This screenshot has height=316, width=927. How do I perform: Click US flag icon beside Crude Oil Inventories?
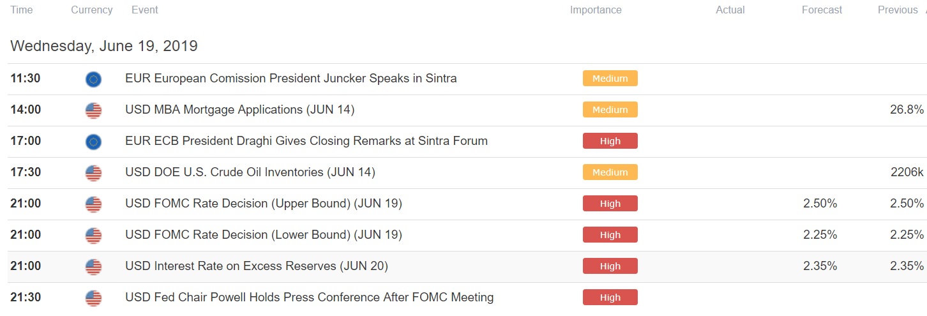pyautogui.click(x=93, y=173)
